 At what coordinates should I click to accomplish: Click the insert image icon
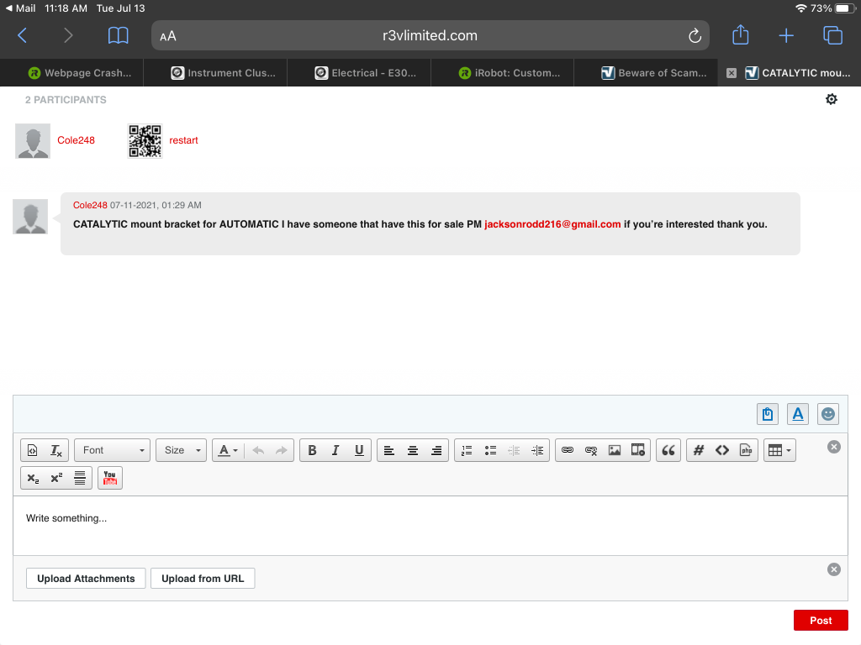(615, 450)
